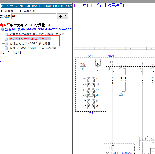Click the y9 solenoid valve symbol

(94, 101)
